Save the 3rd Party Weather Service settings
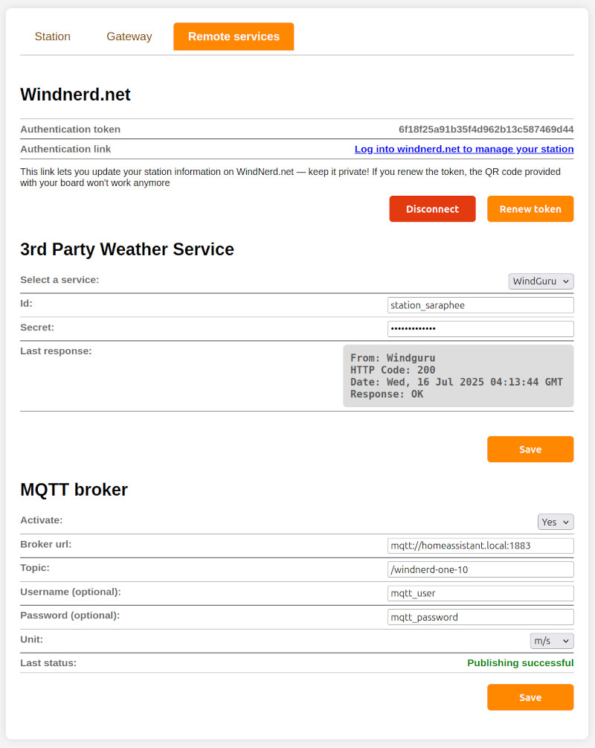This screenshot has width=595, height=748. click(530, 450)
